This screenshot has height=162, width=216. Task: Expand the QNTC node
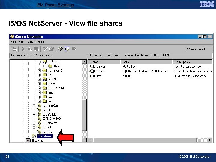[x=34, y=132]
